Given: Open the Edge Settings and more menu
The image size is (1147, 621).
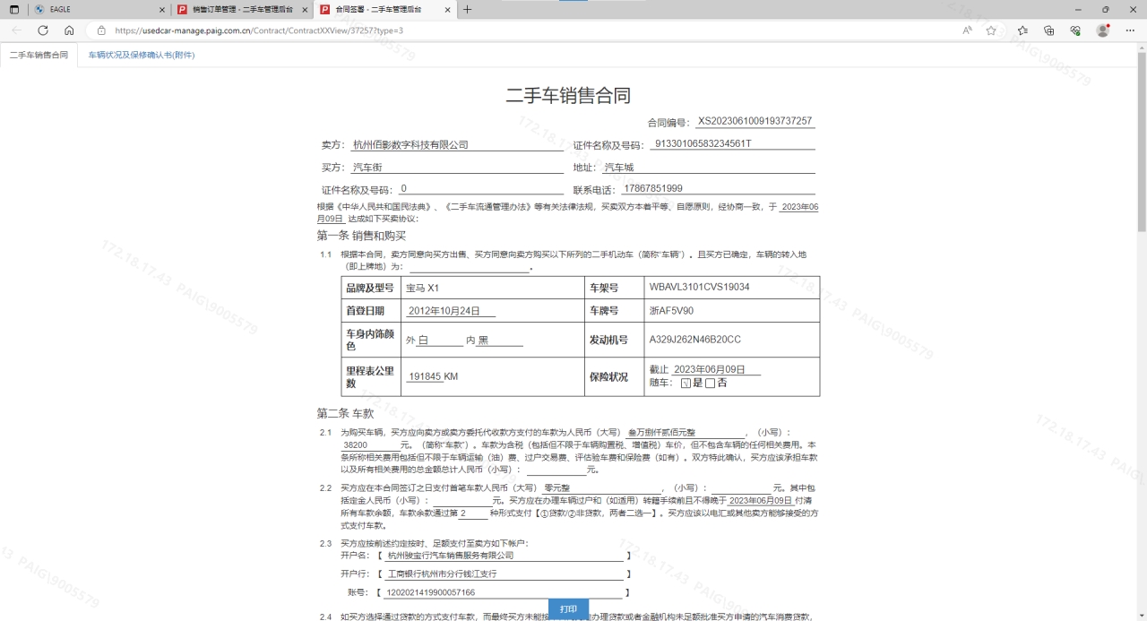Looking at the screenshot, I should tap(1130, 30).
